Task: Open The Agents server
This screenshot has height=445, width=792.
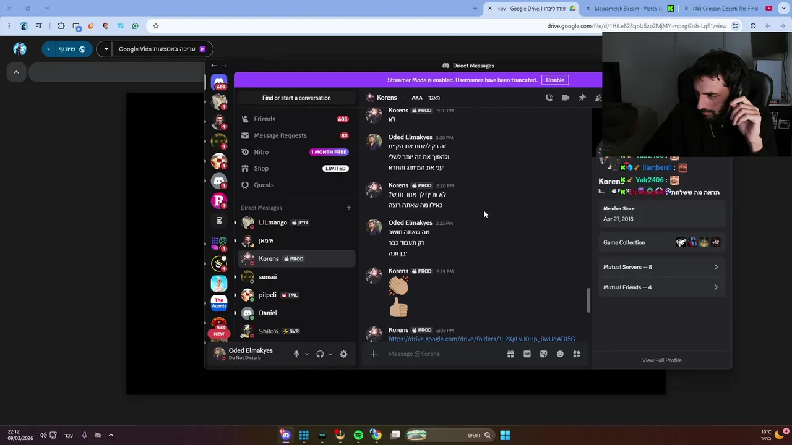Action: pos(219,303)
